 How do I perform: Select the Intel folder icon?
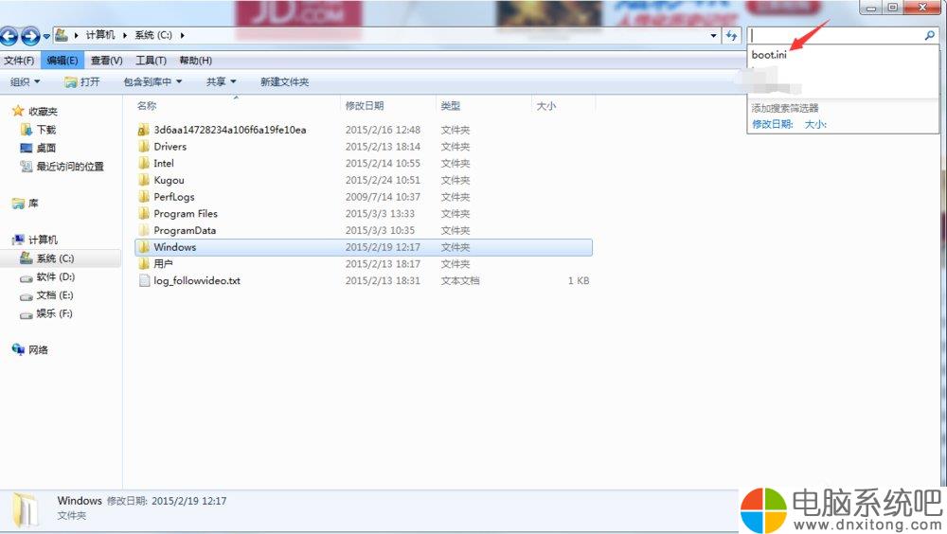[x=143, y=163]
